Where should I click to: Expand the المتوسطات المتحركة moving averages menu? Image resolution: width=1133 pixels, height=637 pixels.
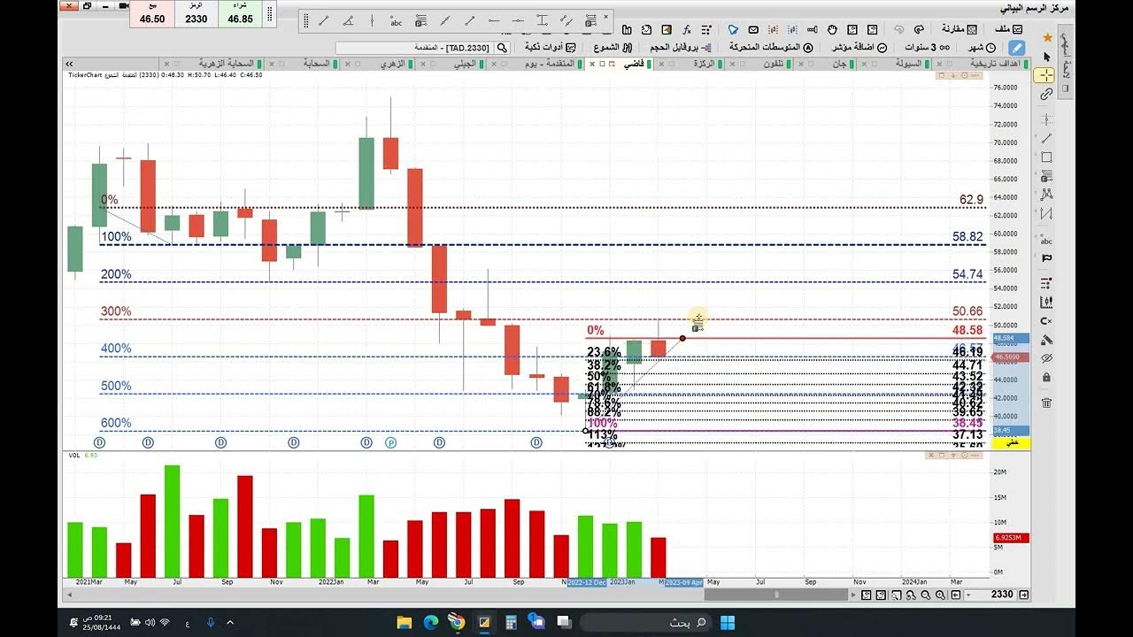coord(771,47)
